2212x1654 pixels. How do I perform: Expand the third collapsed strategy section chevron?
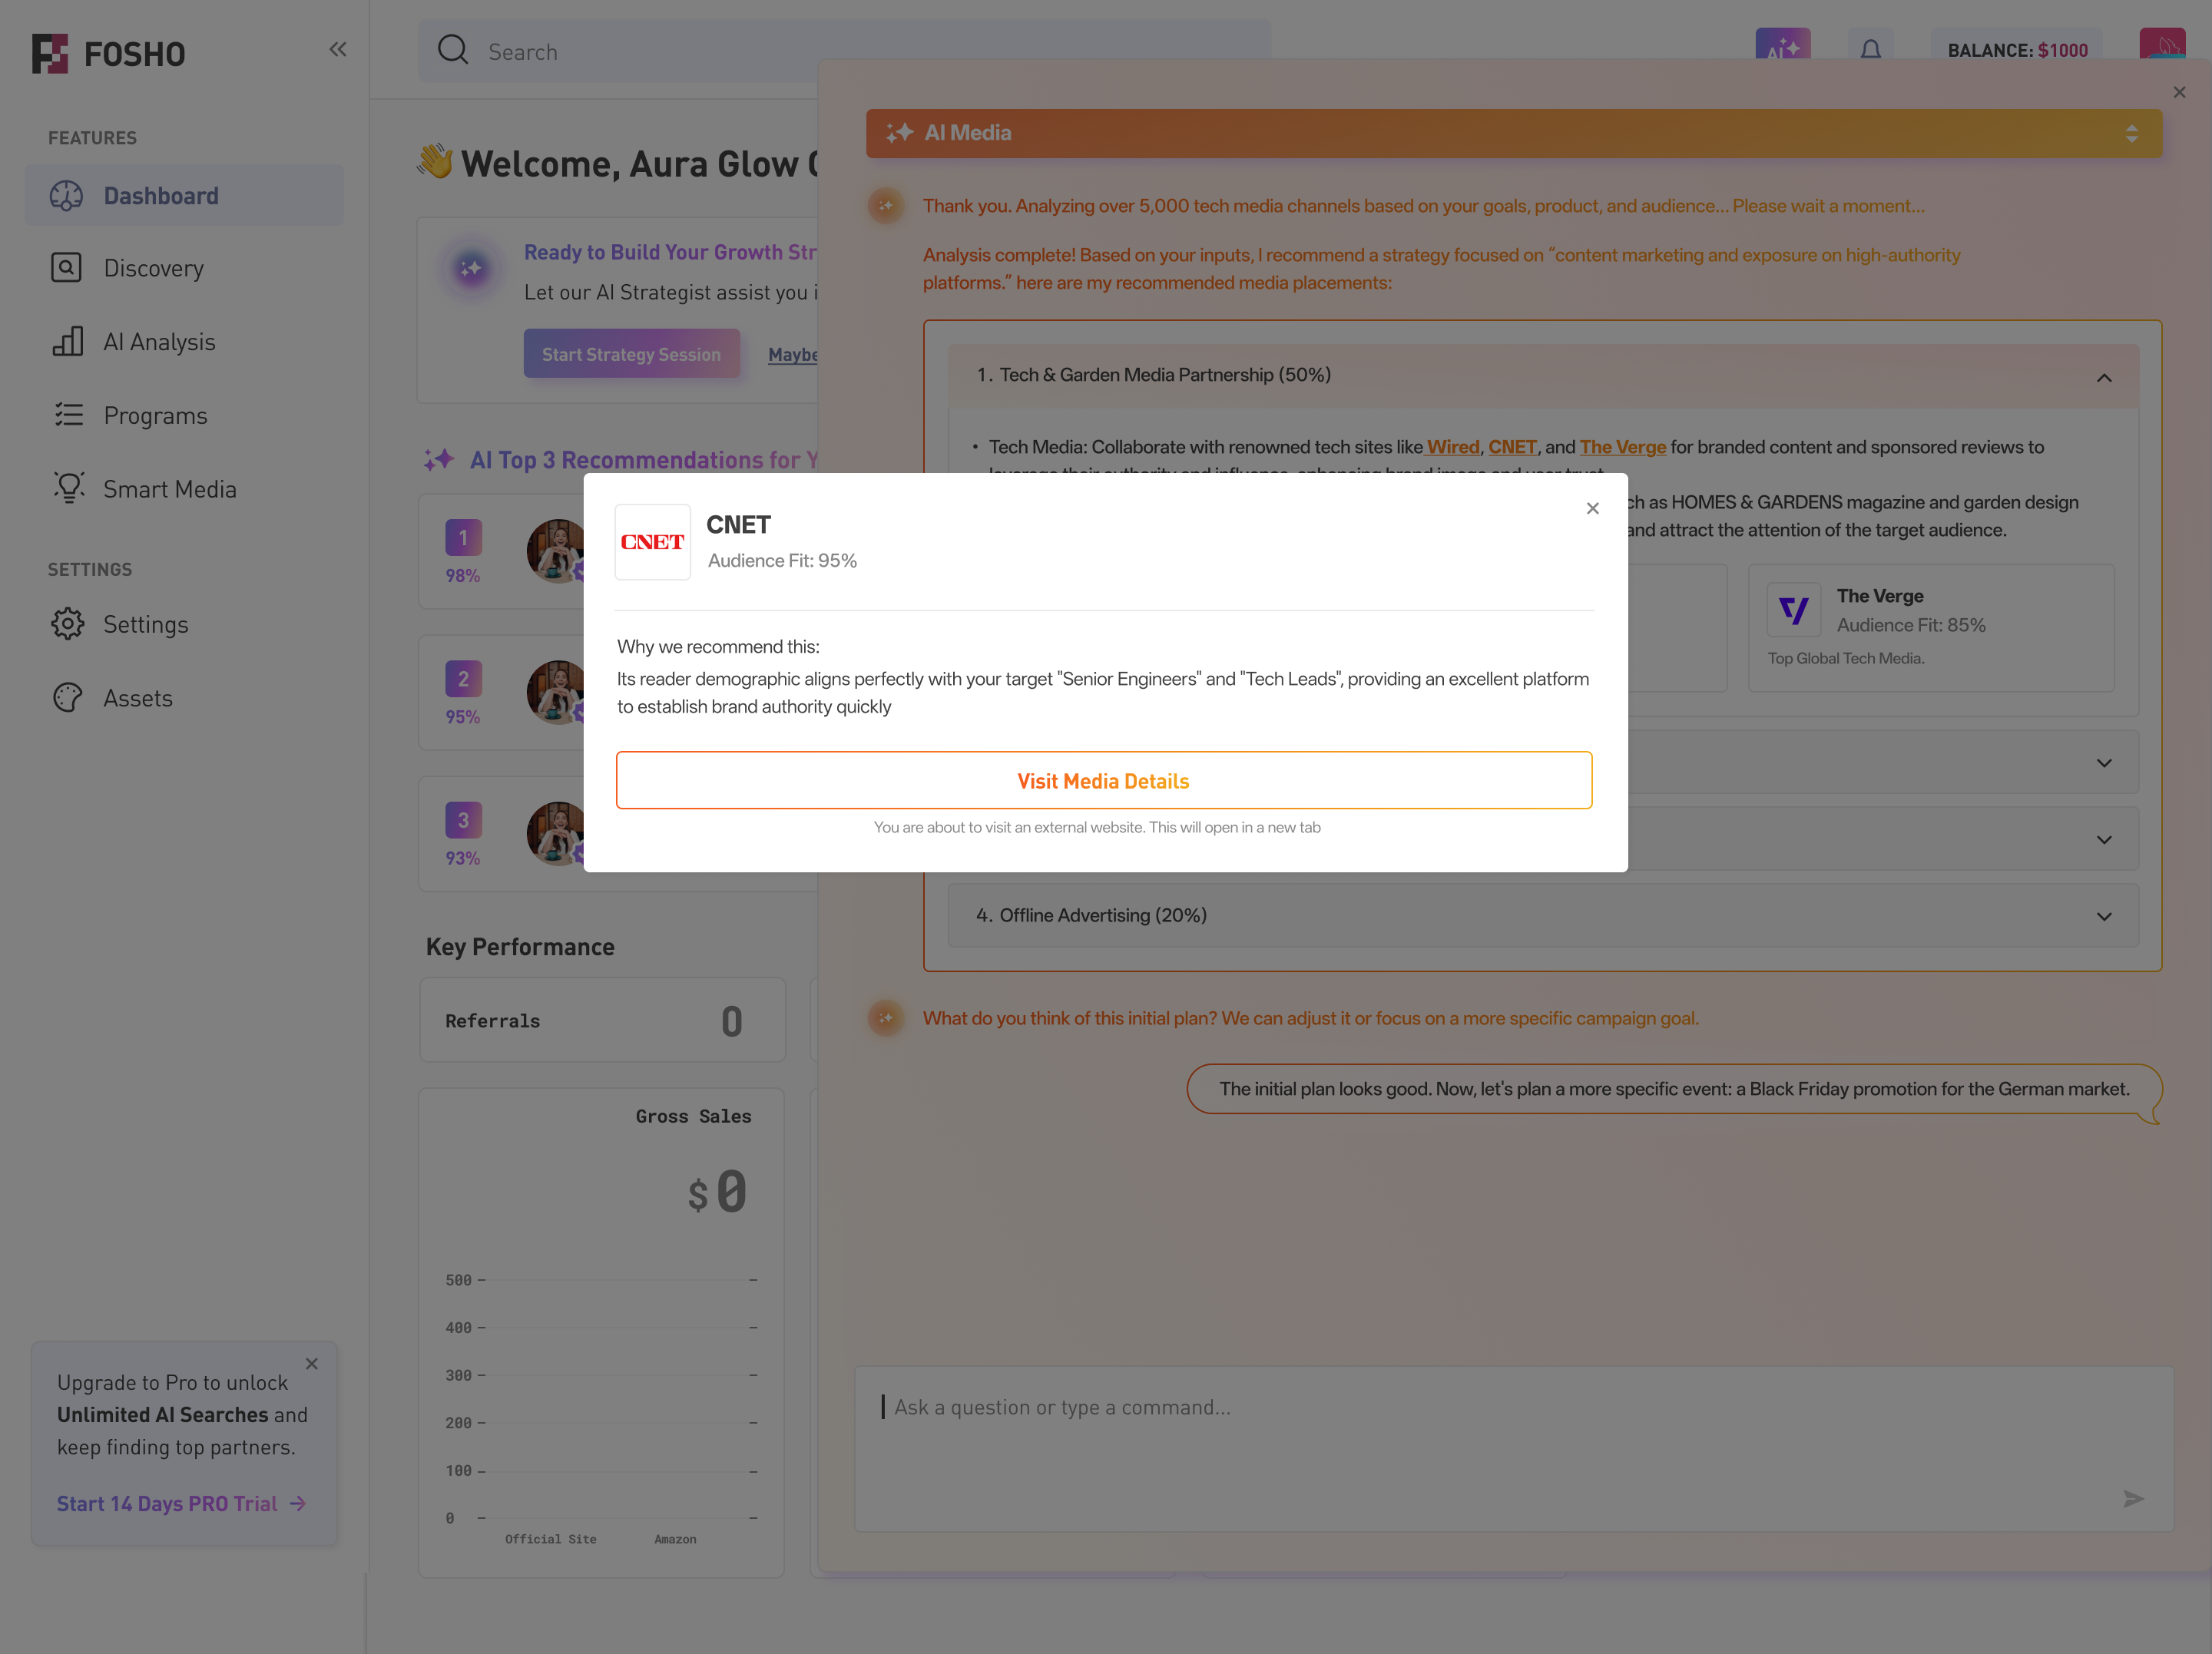pos(2104,840)
